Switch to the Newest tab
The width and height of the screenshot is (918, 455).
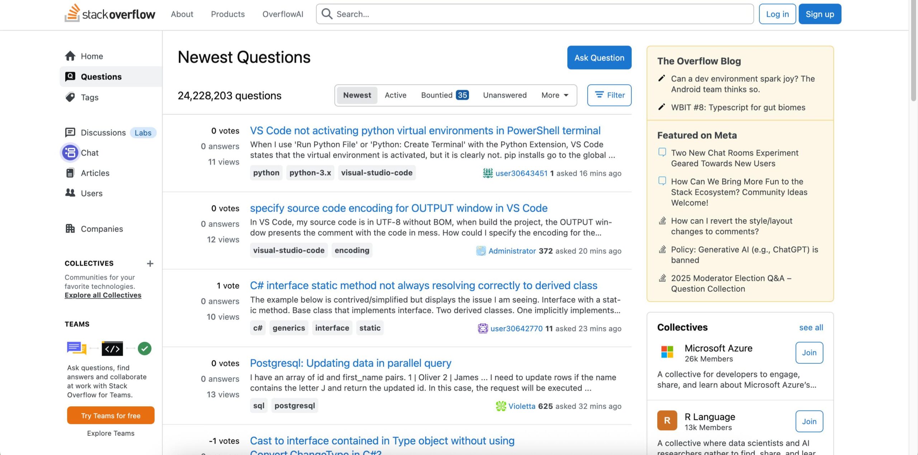click(x=357, y=95)
